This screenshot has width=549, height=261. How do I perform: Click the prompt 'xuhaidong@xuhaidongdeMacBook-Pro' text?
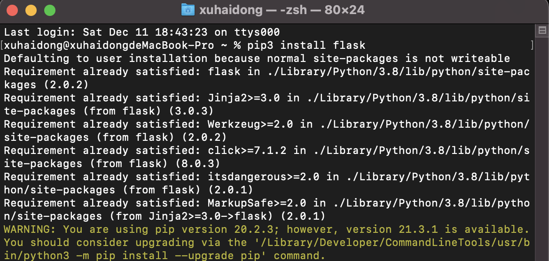coord(109,46)
